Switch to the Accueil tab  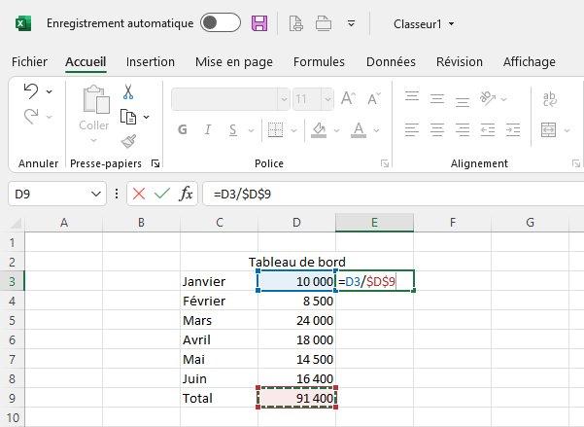click(86, 61)
